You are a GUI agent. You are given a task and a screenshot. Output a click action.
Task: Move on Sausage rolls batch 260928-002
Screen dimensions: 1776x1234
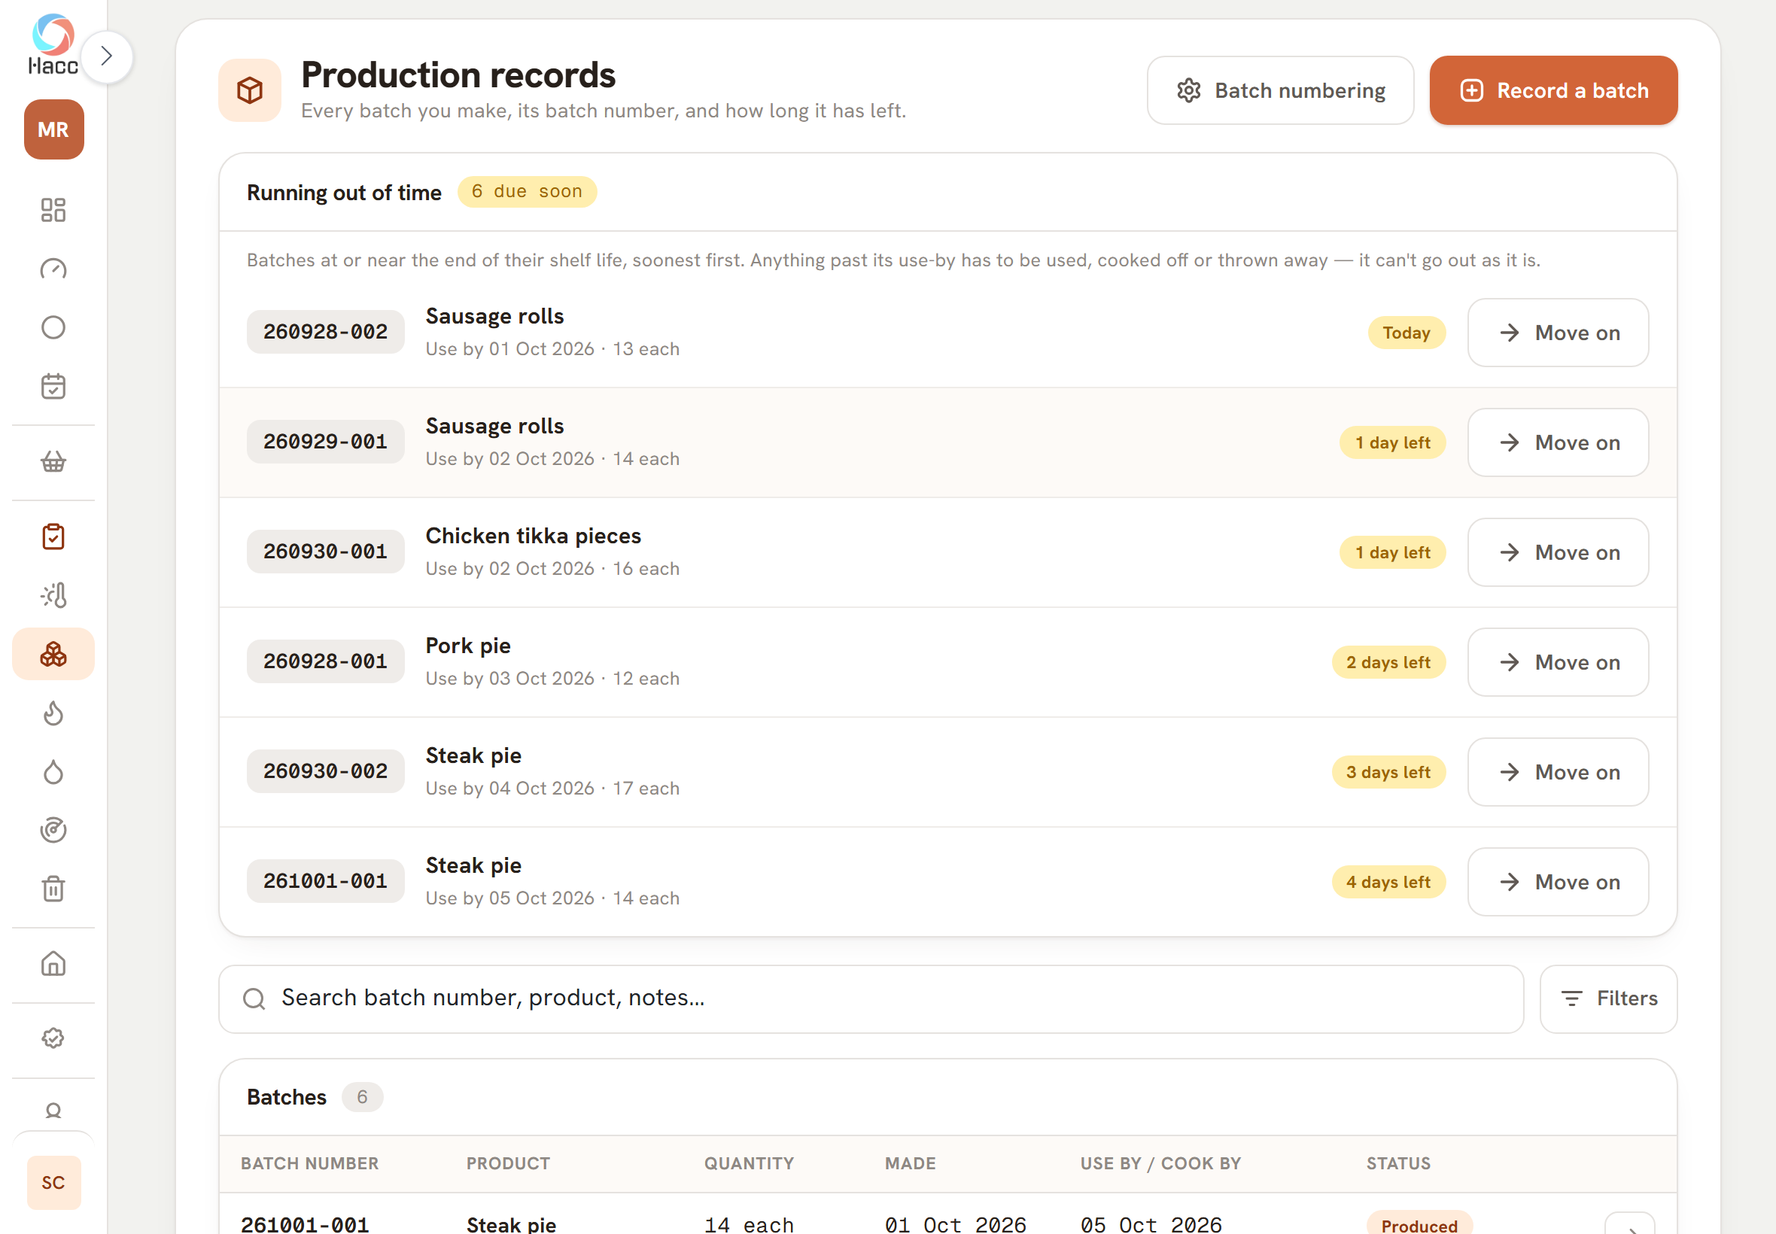(1558, 333)
